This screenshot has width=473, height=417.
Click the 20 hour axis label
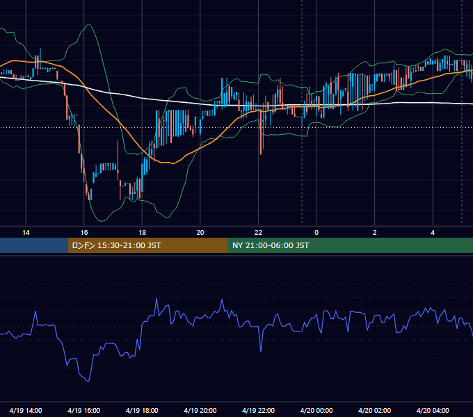pyautogui.click(x=200, y=233)
